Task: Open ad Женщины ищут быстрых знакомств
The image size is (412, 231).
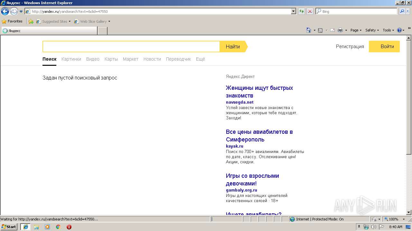Action: click(259, 92)
